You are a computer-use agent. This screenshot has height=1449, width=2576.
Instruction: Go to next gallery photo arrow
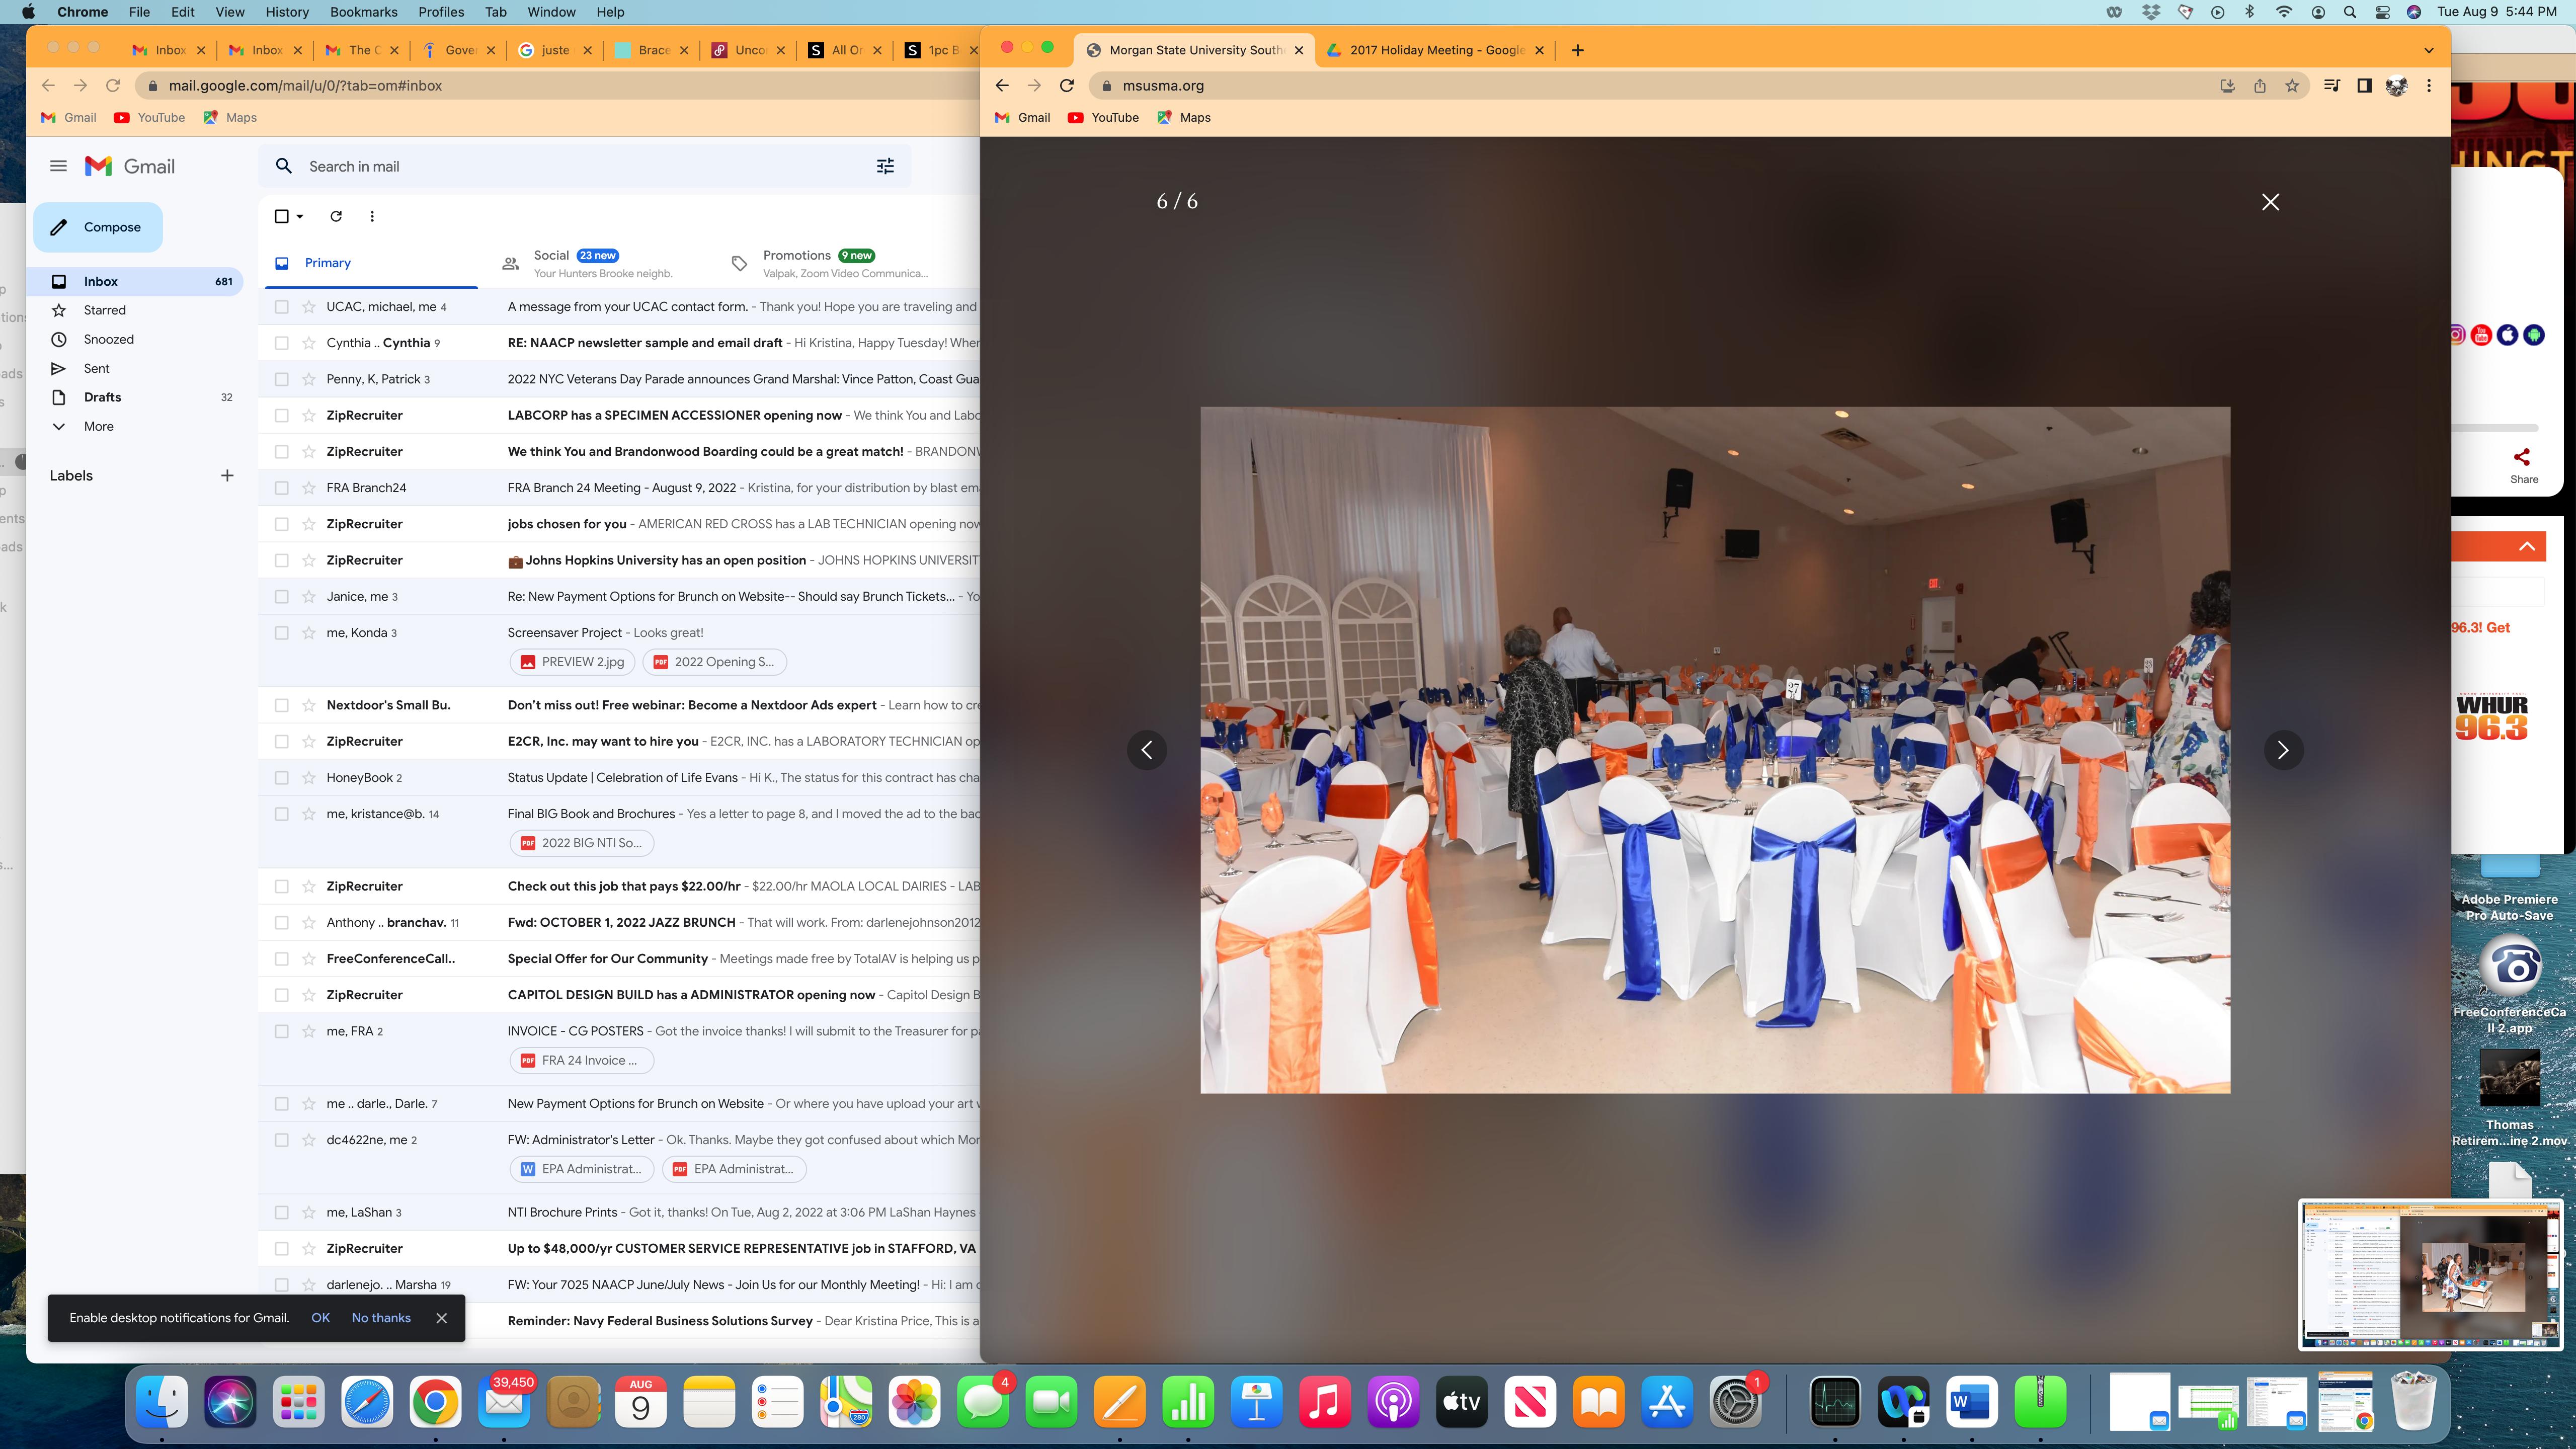point(2283,750)
